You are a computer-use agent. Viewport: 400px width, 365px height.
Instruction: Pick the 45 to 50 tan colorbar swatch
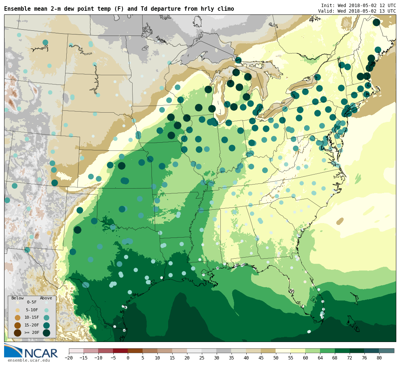coord(269,351)
